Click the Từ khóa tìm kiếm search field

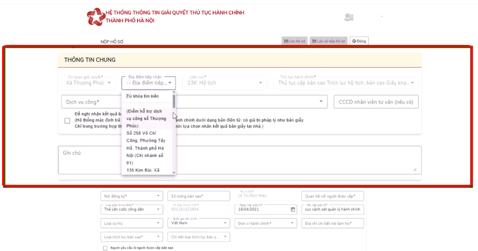pos(147,96)
